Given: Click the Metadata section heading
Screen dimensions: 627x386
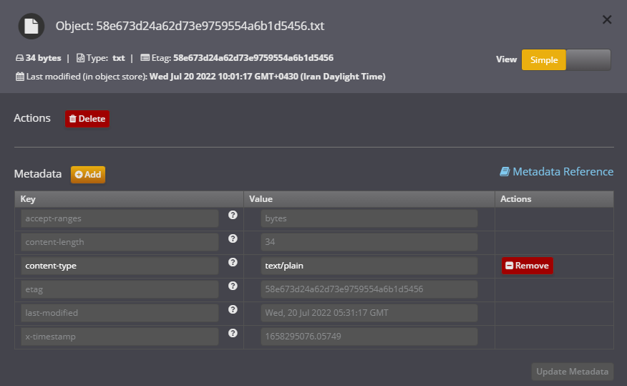Looking at the screenshot, I should [38, 174].
